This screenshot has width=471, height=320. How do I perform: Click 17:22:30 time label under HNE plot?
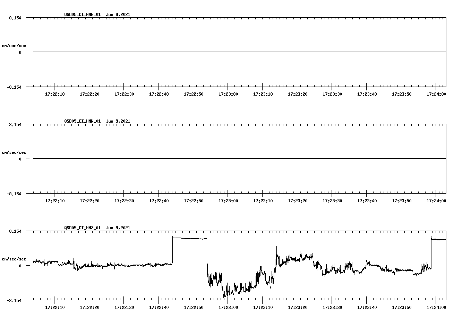coord(124,94)
